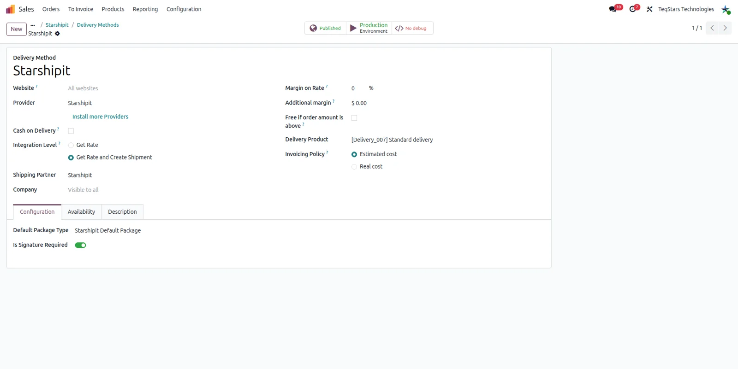The height and width of the screenshot is (369, 738).
Task: Open the Orders menu
Action: (51, 9)
